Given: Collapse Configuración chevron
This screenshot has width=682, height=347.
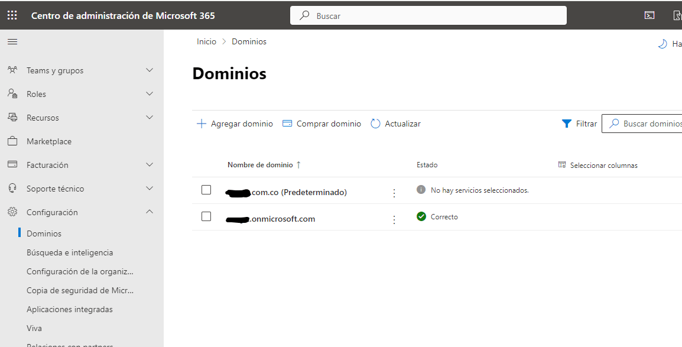Looking at the screenshot, I should coord(150,211).
